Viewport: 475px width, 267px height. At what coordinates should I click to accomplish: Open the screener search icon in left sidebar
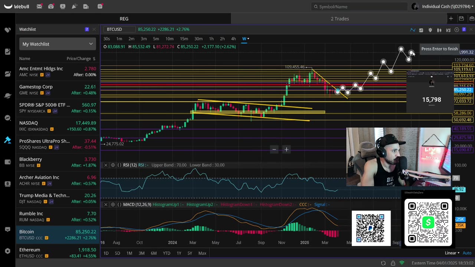point(7,118)
